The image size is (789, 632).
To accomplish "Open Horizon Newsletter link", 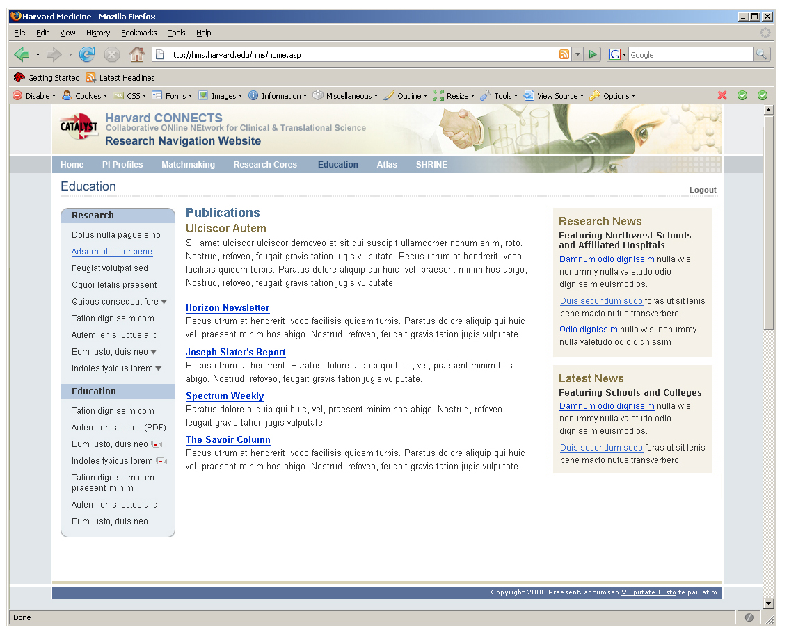I will click(228, 308).
